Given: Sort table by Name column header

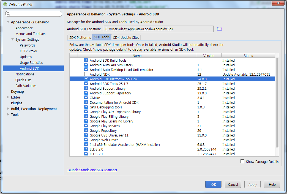Looking at the screenshot, I should tap(137, 56).
